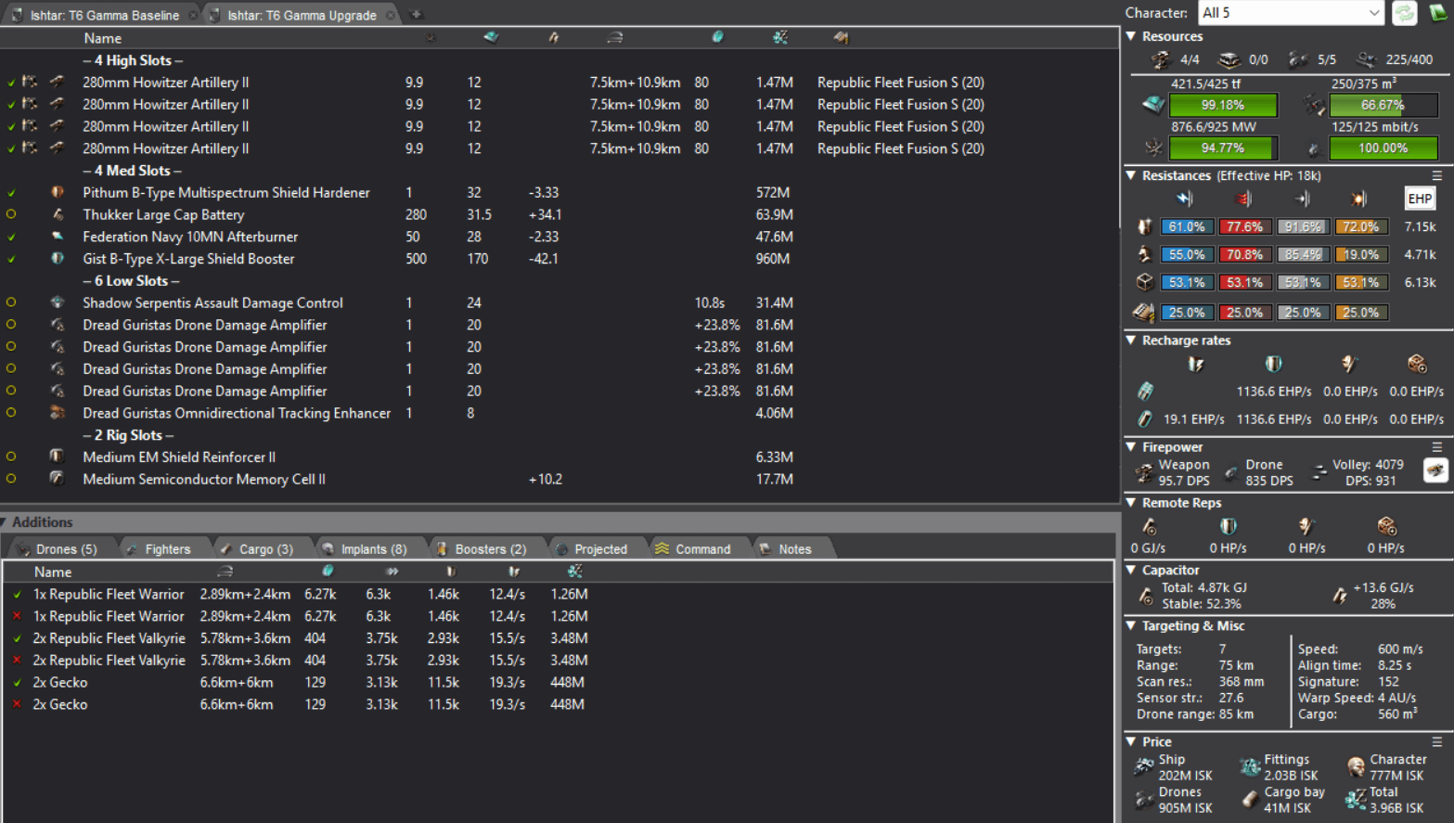Screen dimensions: 1454x823
Task: Open the Price section hamburger menu
Action: click(x=1437, y=742)
